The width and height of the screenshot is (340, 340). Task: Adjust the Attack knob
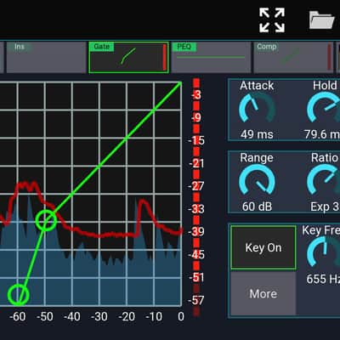coord(257,109)
